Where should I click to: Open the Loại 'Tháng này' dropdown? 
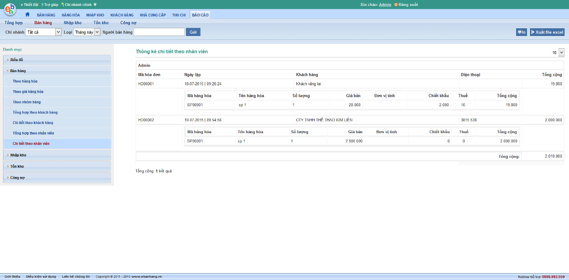(x=87, y=32)
